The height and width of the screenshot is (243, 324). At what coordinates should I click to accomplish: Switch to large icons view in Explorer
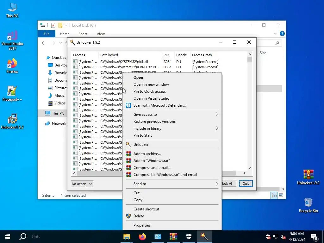281,195
